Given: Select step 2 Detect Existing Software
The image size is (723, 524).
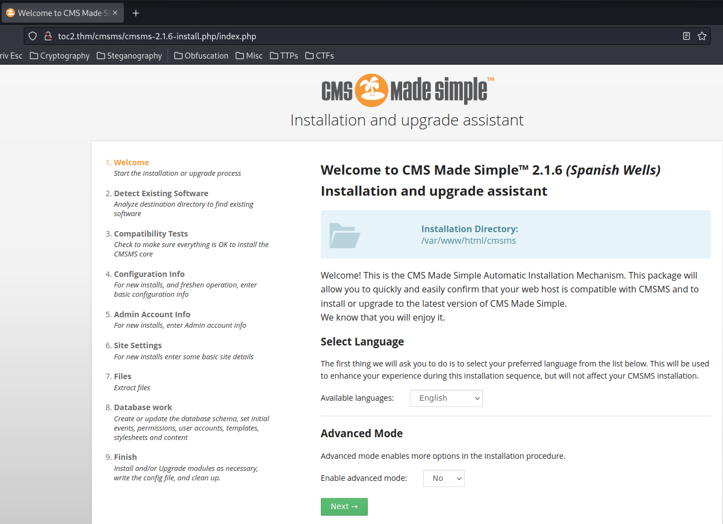Looking at the screenshot, I should point(161,193).
